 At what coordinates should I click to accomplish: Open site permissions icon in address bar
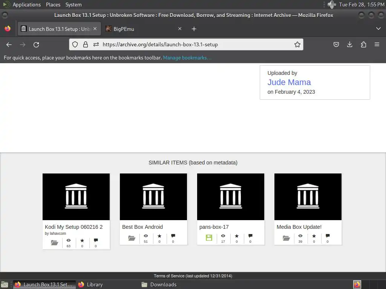(x=96, y=44)
